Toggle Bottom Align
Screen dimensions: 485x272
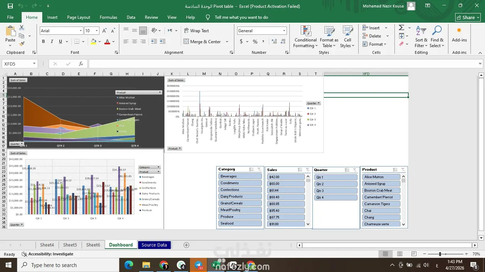tap(143, 31)
